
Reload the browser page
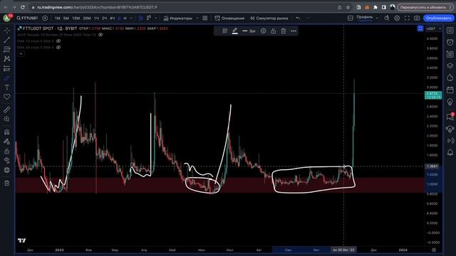point(23,7)
